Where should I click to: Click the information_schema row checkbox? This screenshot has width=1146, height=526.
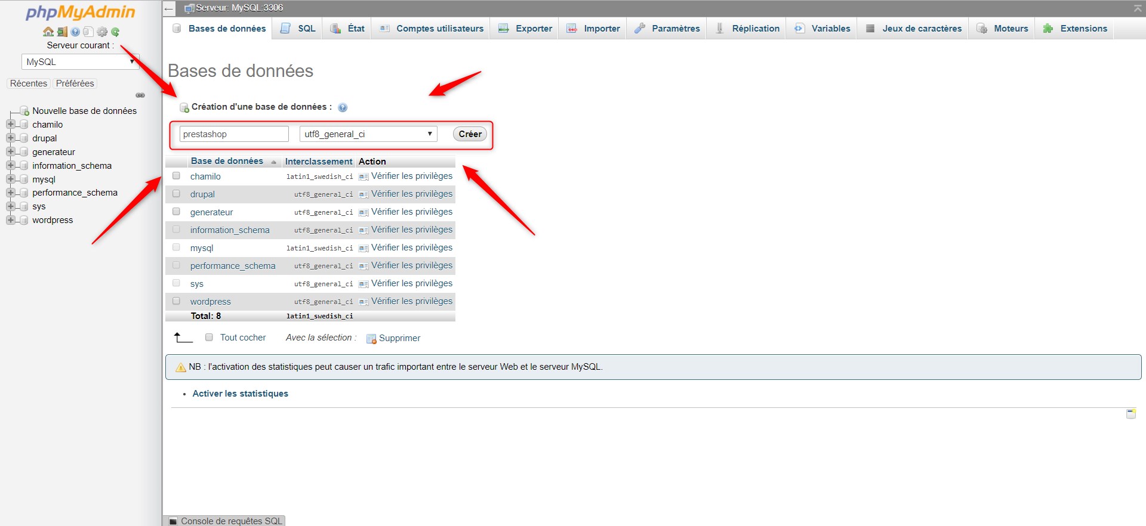176,230
